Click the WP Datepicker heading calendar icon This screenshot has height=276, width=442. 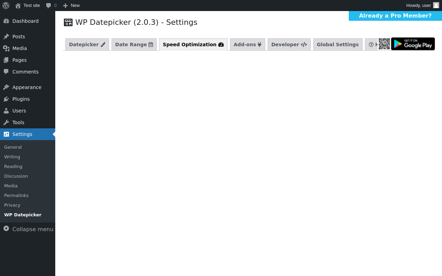68,22
